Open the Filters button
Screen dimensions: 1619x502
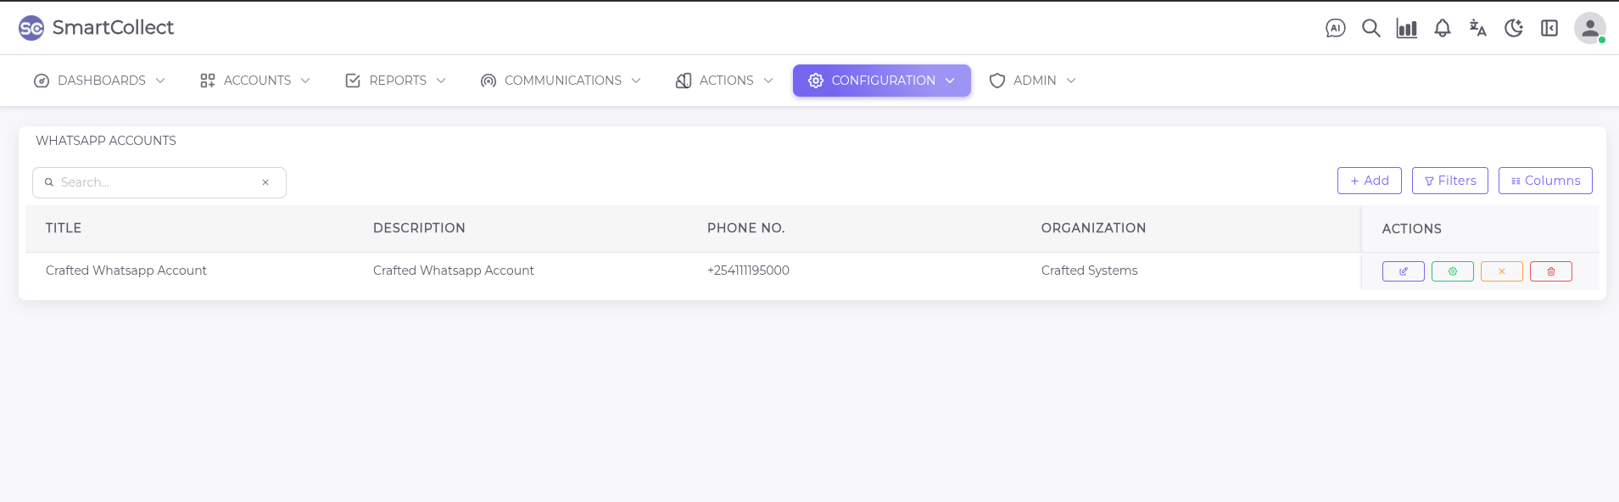click(x=1449, y=181)
